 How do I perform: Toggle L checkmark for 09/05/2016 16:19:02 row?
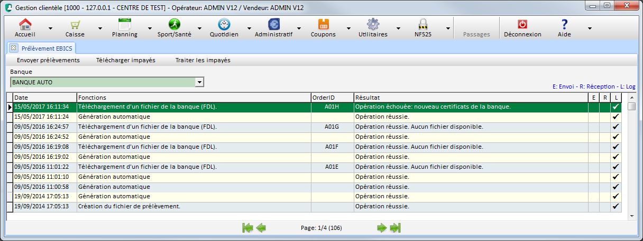pos(616,157)
